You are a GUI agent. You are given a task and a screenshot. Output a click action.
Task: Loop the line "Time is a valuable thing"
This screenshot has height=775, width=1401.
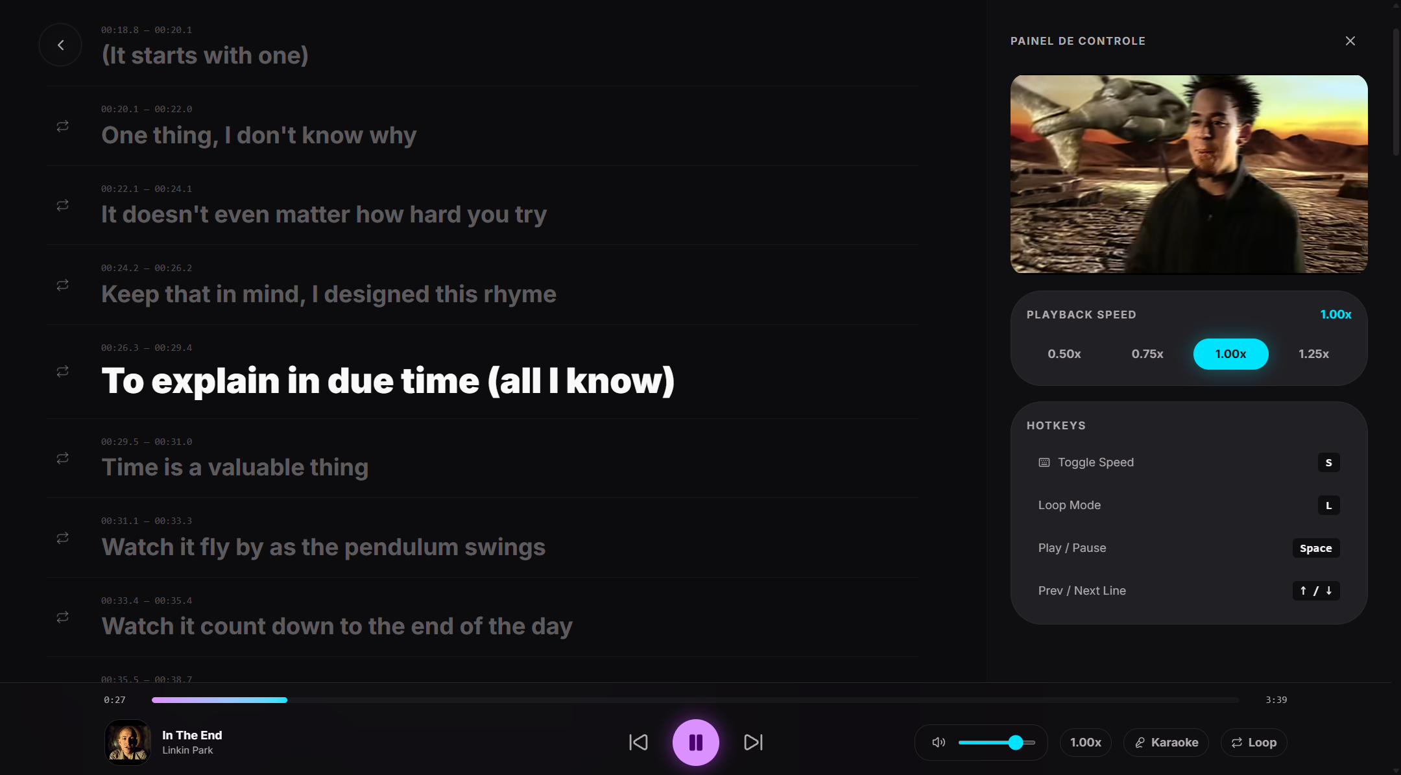(62, 458)
